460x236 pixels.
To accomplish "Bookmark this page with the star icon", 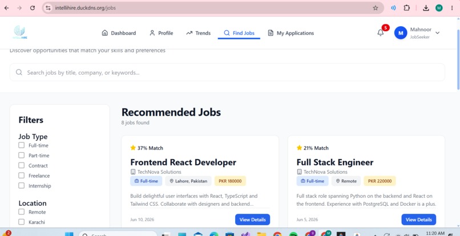I will 375,8.
